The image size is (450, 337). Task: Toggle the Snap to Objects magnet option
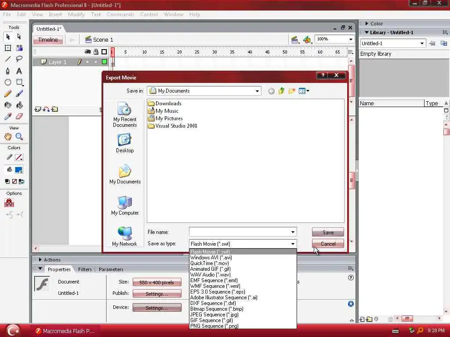click(x=9, y=203)
